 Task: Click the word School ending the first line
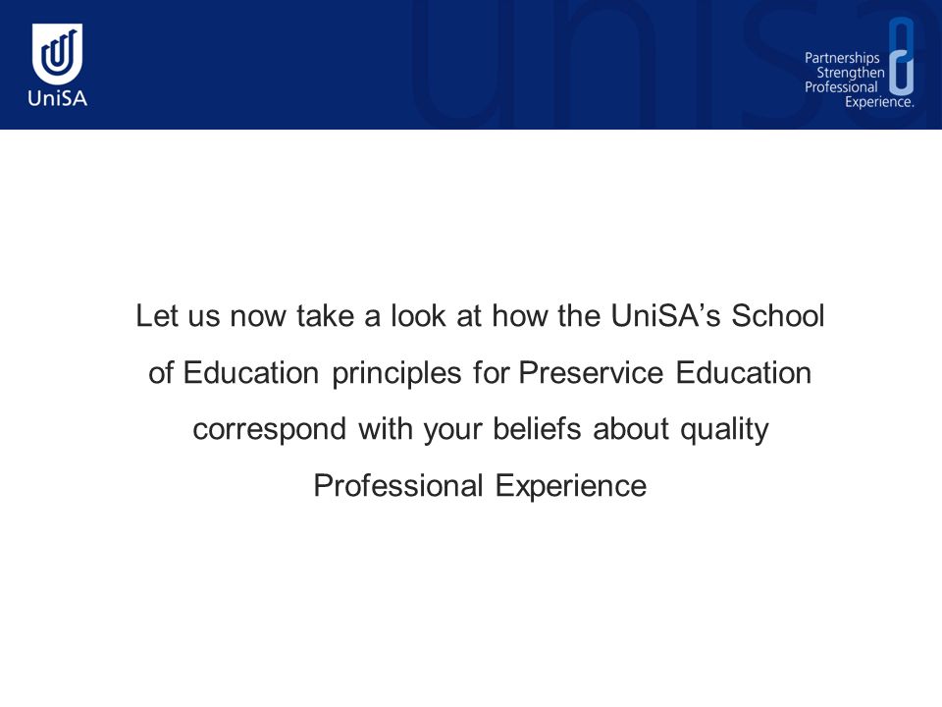pyautogui.click(x=777, y=315)
